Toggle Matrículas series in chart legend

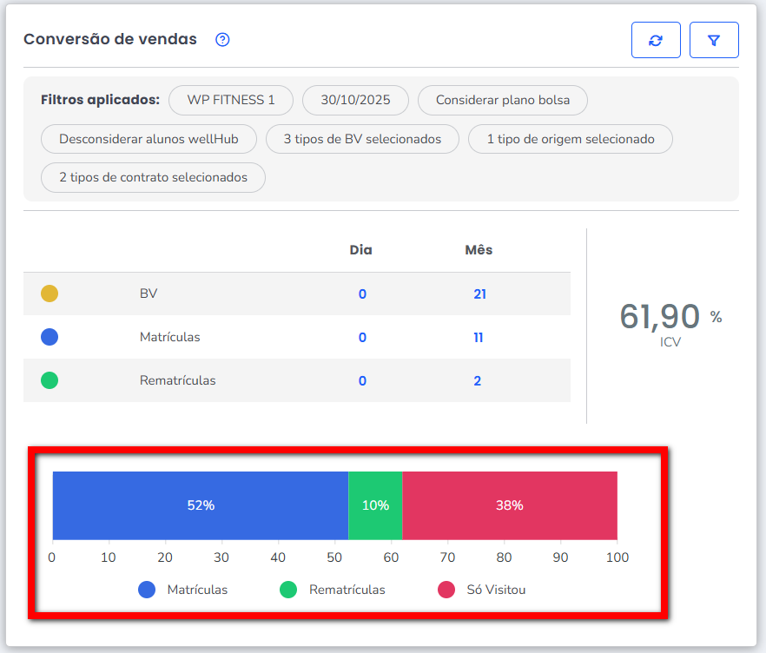click(183, 590)
